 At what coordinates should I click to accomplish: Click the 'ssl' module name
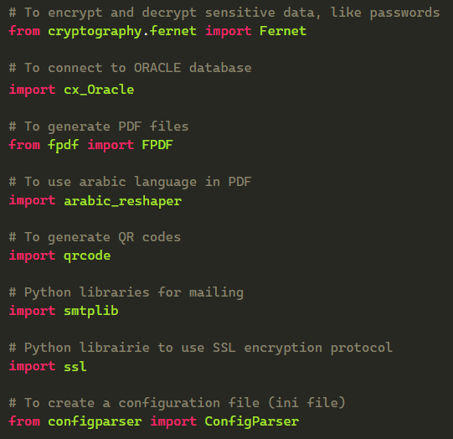[75, 366]
